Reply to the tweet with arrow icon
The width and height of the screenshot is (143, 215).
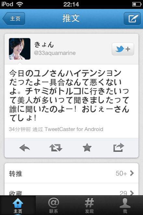(x=25, y=148)
